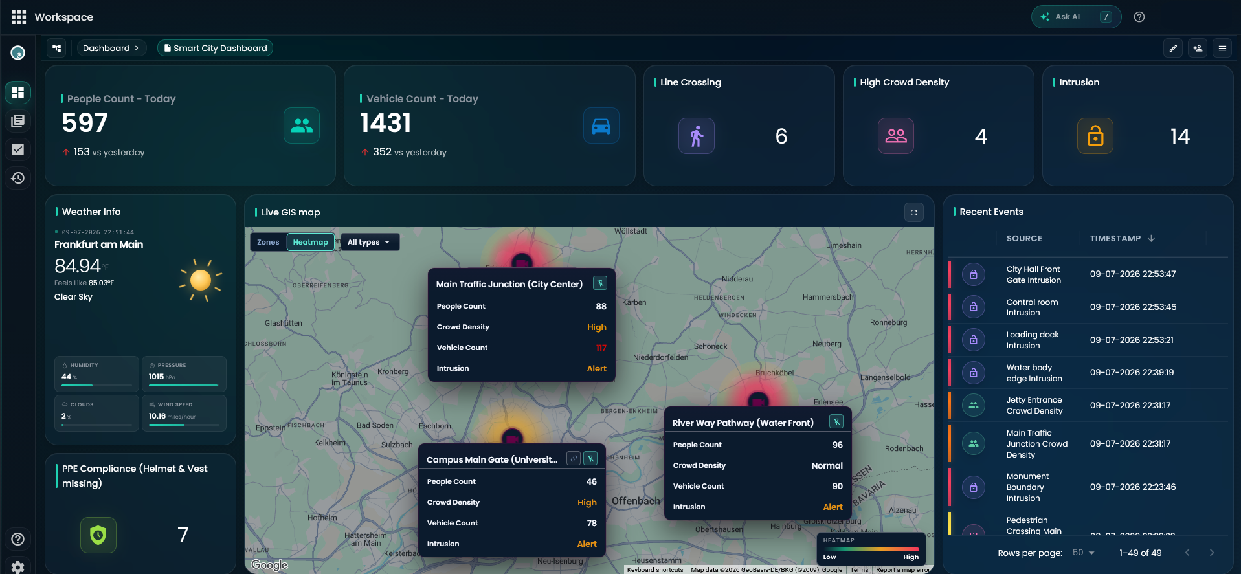
Task: Unpin the River Way Pathway popup
Action: [x=836, y=422]
